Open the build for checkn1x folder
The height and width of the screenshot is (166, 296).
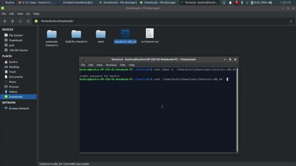(76, 36)
